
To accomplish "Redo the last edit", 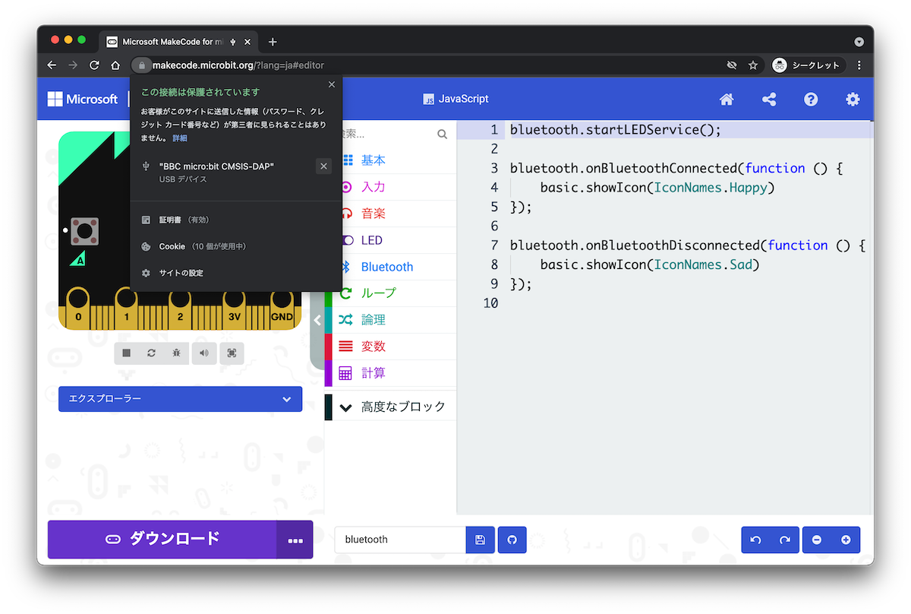I will click(785, 540).
